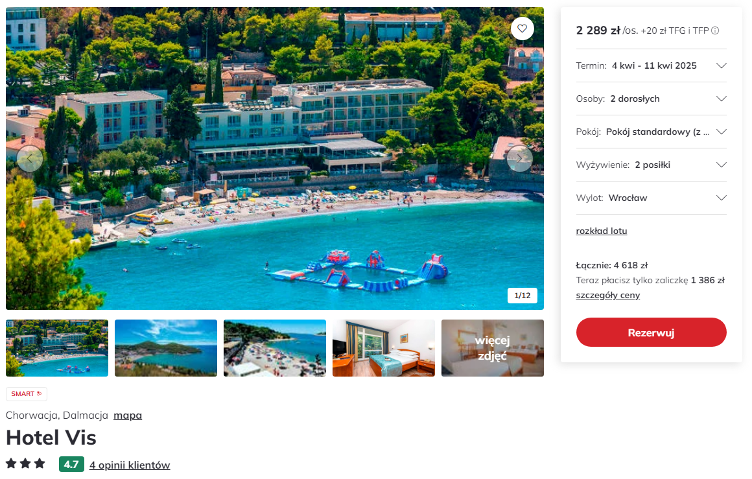Expand the Termin date dropdown
This screenshot has width=752, height=479.
click(652, 65)
